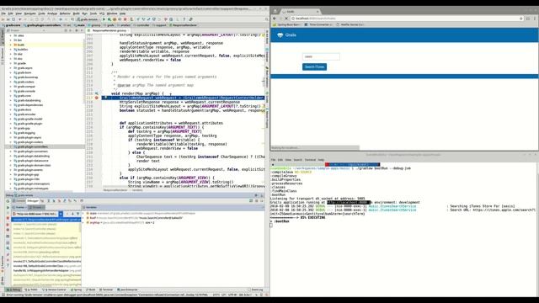Open the Ant Build side tool window
This screenshot has height=303, width=539.
(267, 37)
